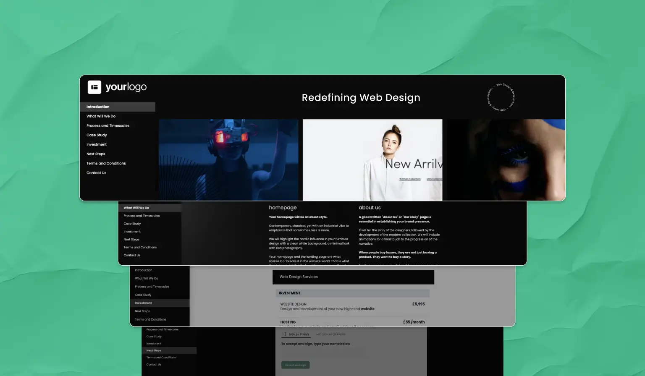The image size is (645, 376).
Task: Click the Web Design Services header bar
Action: 353,277
